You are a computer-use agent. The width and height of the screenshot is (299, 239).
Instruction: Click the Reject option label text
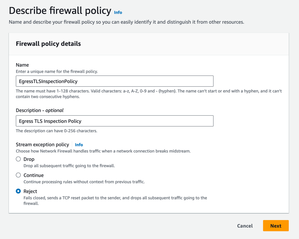click(31, 191)
